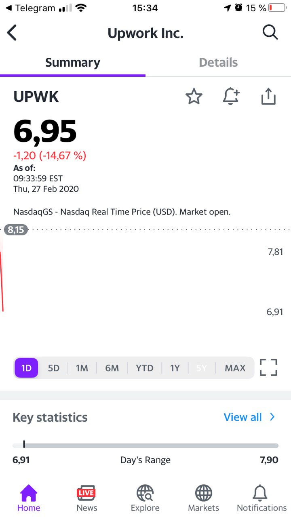The height and width of the screenshot is (517, 291).
Task: Select the Summary tab
Action: pos(73,63)
